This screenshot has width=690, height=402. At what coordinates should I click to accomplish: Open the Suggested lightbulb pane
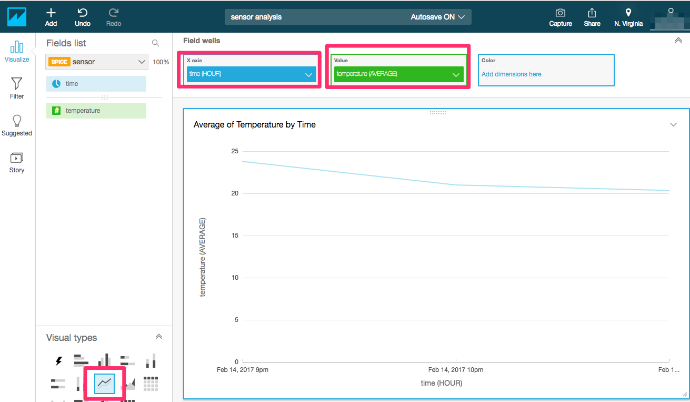point(17,125)
